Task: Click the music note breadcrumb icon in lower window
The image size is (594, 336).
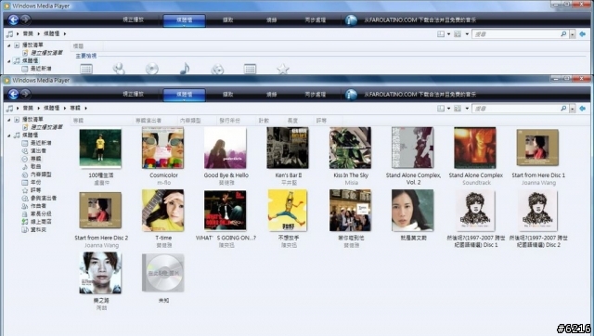Action: [x=9, y=109]
